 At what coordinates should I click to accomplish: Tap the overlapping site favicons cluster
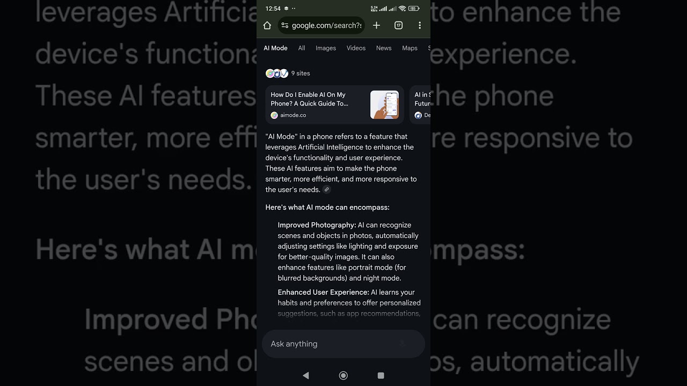click(x=277, y=73)
